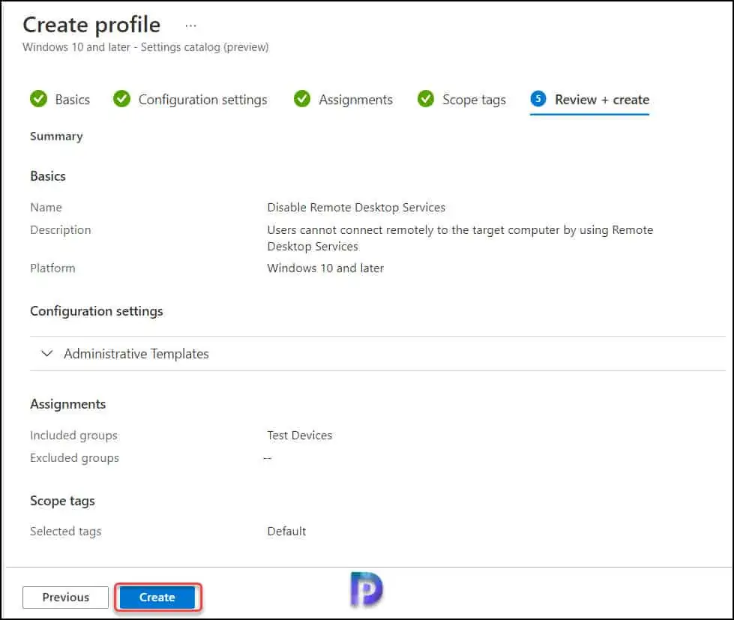Click the Basics section heading in summary

(48, 176)
